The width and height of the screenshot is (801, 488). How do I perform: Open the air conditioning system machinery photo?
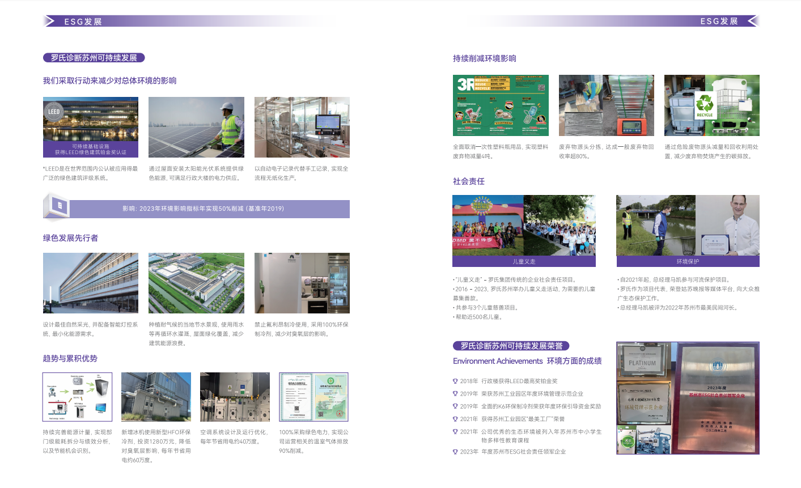coord(235,397)
